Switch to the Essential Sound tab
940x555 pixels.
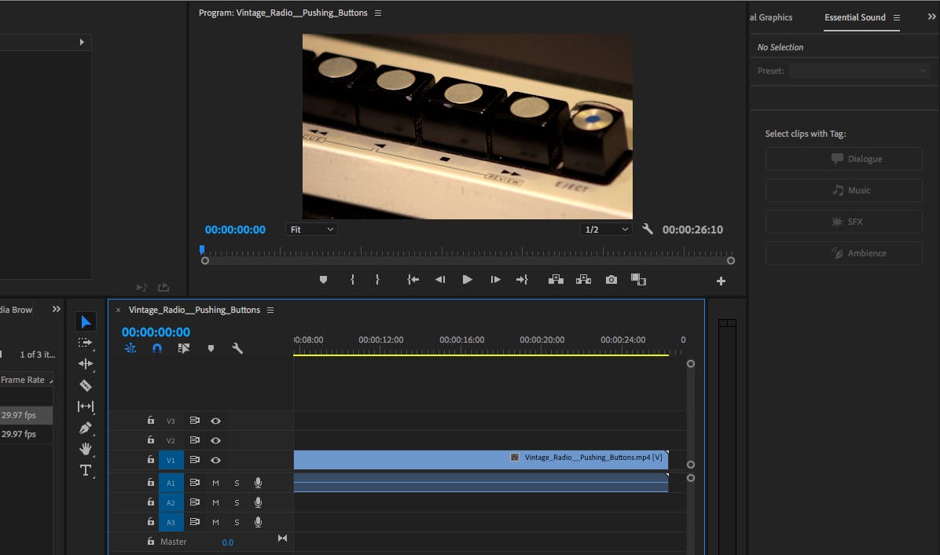pos(855,17)
